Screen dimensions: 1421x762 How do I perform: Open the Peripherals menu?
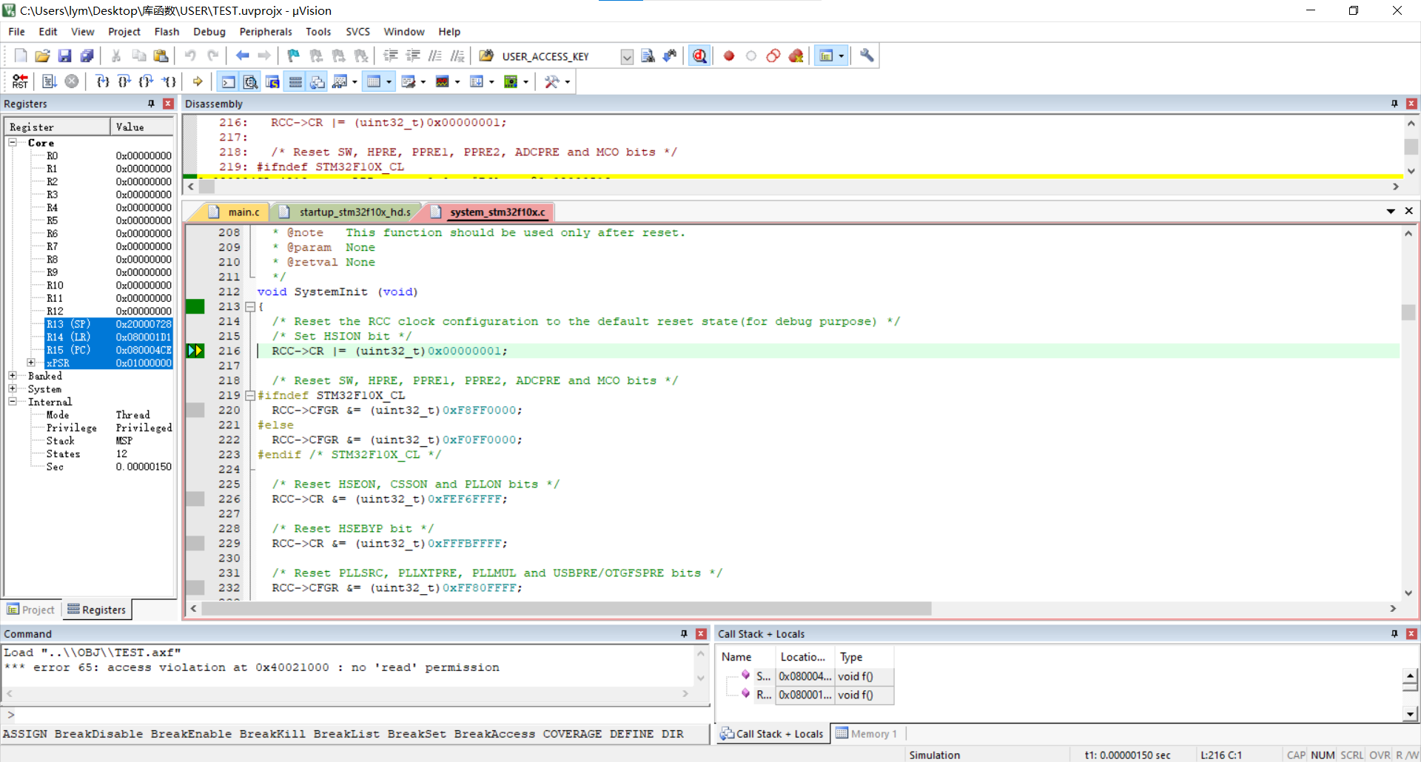[265, 32]
